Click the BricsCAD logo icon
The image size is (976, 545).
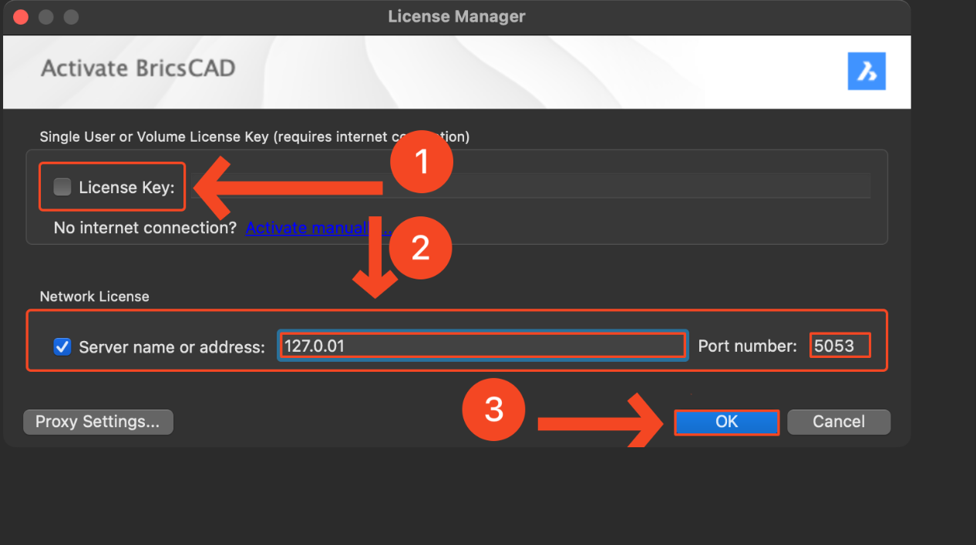pyautogui.click(x=867, y=72)
